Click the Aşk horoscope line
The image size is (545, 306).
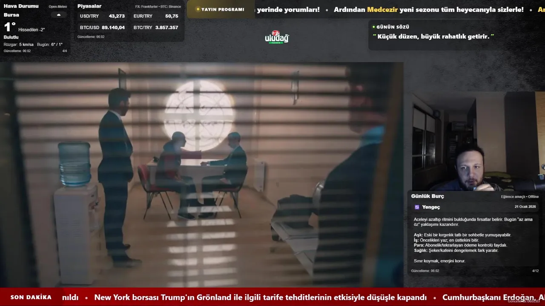462,235
